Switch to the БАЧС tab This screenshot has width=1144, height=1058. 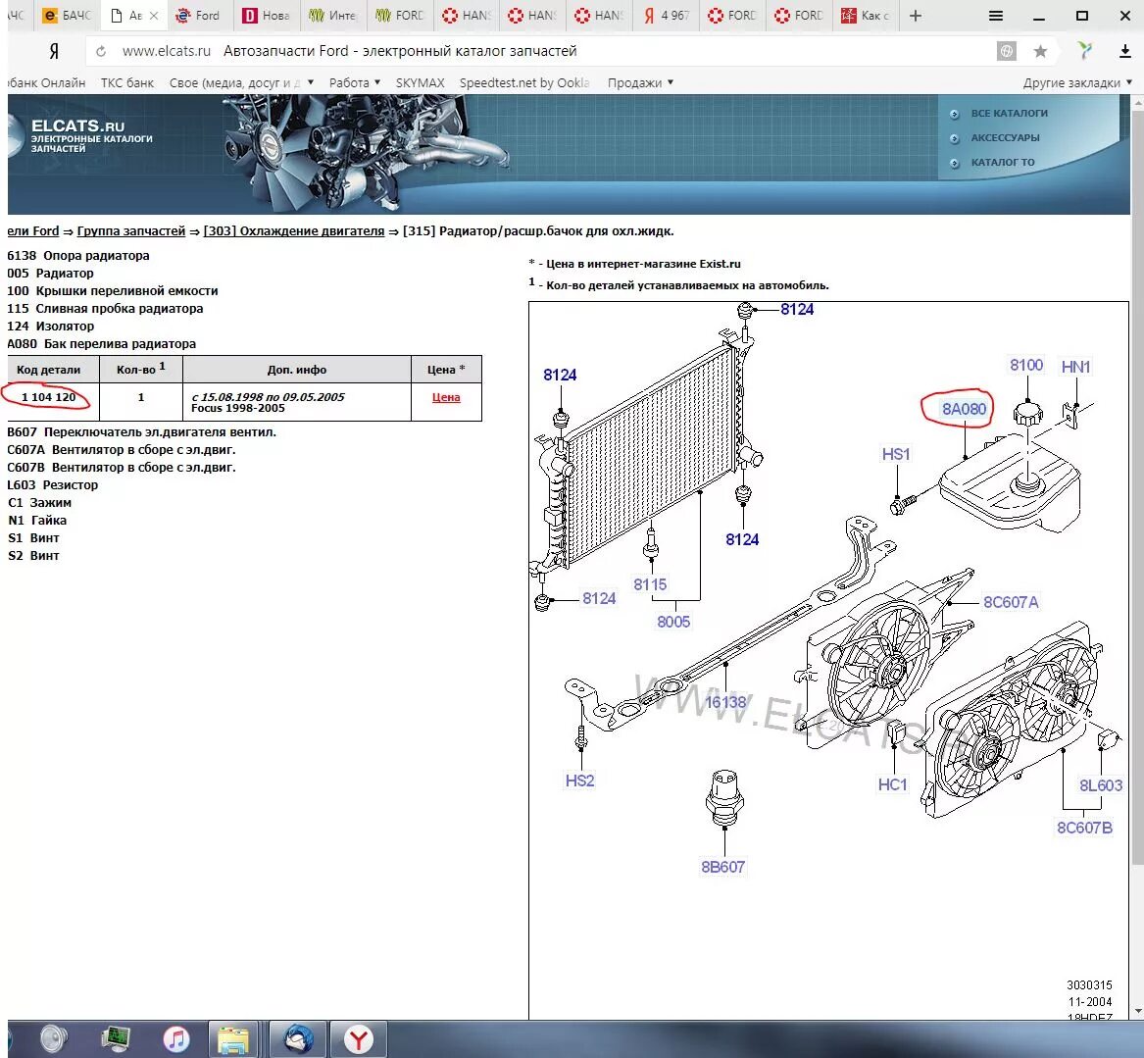click(x=67, y=16)
